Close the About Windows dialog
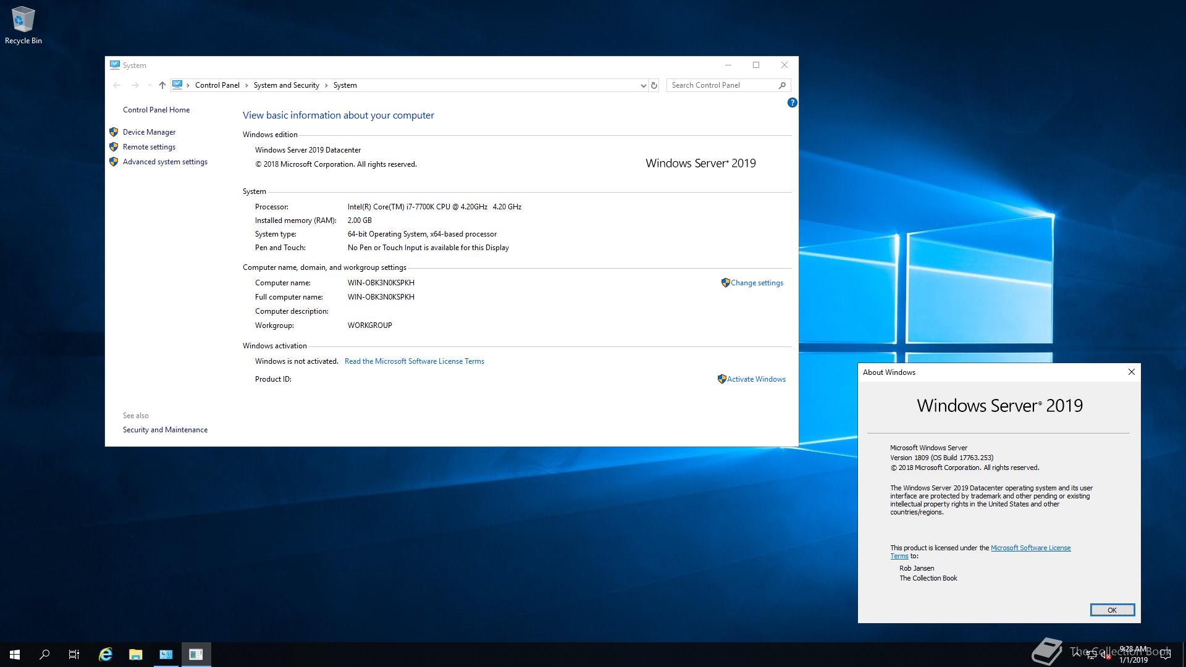Image resolution: width=1186 pixels, height=667 pixels. (1131, 372)
